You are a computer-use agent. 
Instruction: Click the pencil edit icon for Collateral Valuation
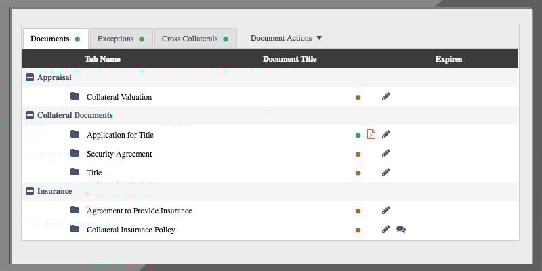click(385, 97)
